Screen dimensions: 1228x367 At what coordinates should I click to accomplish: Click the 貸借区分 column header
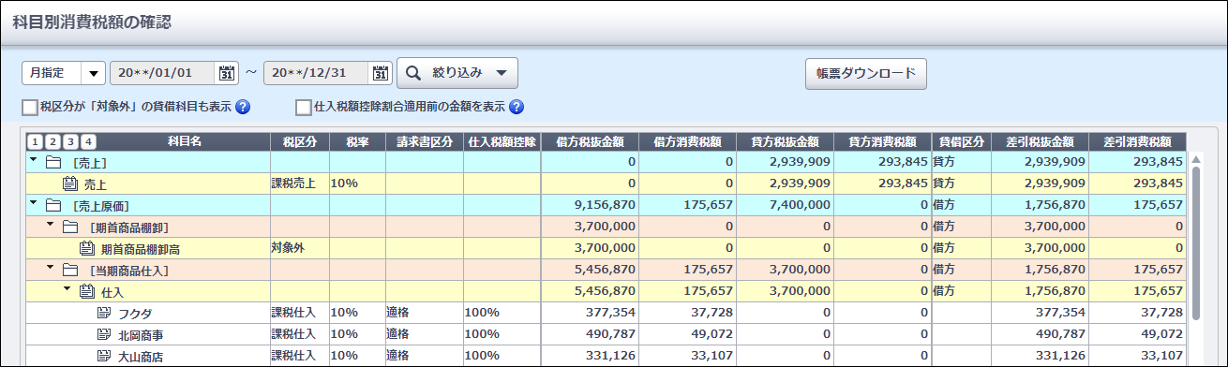[x=962, y=142]
